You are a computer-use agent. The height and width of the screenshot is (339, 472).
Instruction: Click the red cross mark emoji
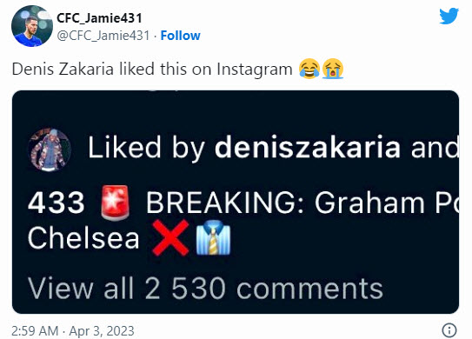[170, 238]
